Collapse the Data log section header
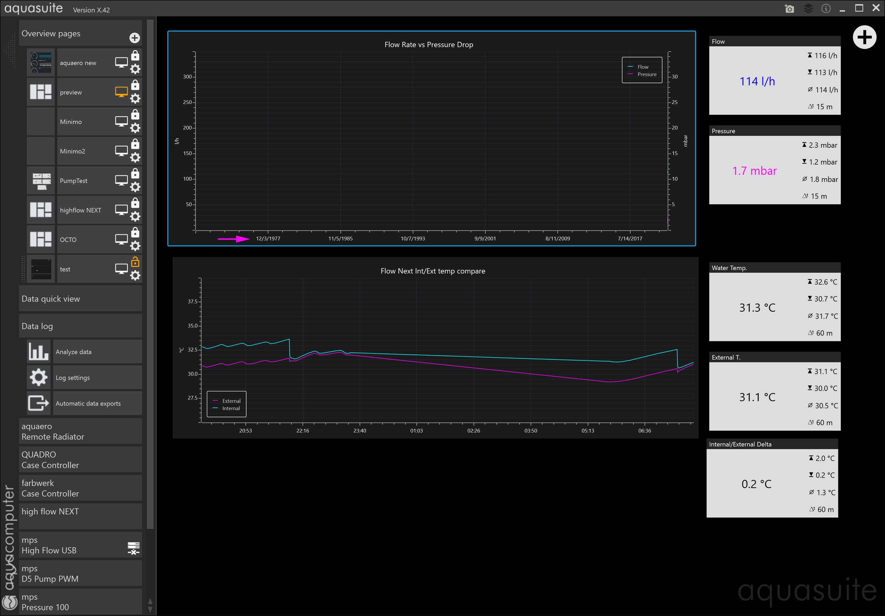Image resolution: width=885 pixels, height=616 pixels. pyautogui.click(x=80, y=326)
